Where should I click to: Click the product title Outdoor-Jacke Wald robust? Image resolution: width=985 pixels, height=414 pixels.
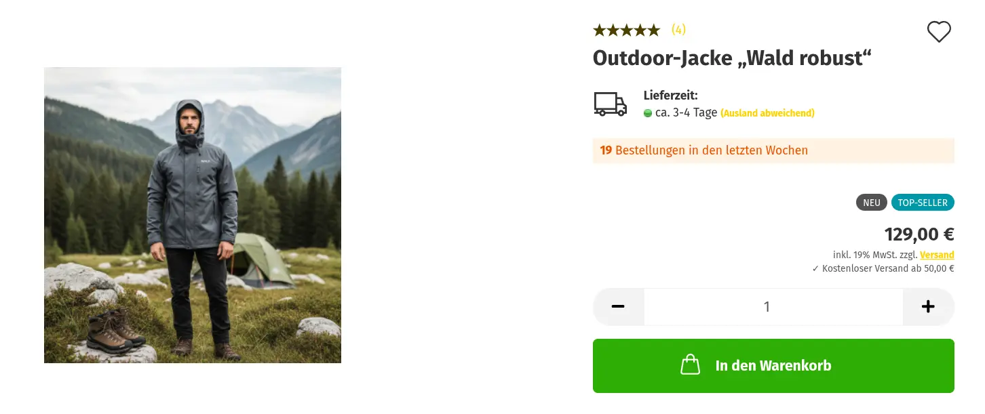click(732, 58)
